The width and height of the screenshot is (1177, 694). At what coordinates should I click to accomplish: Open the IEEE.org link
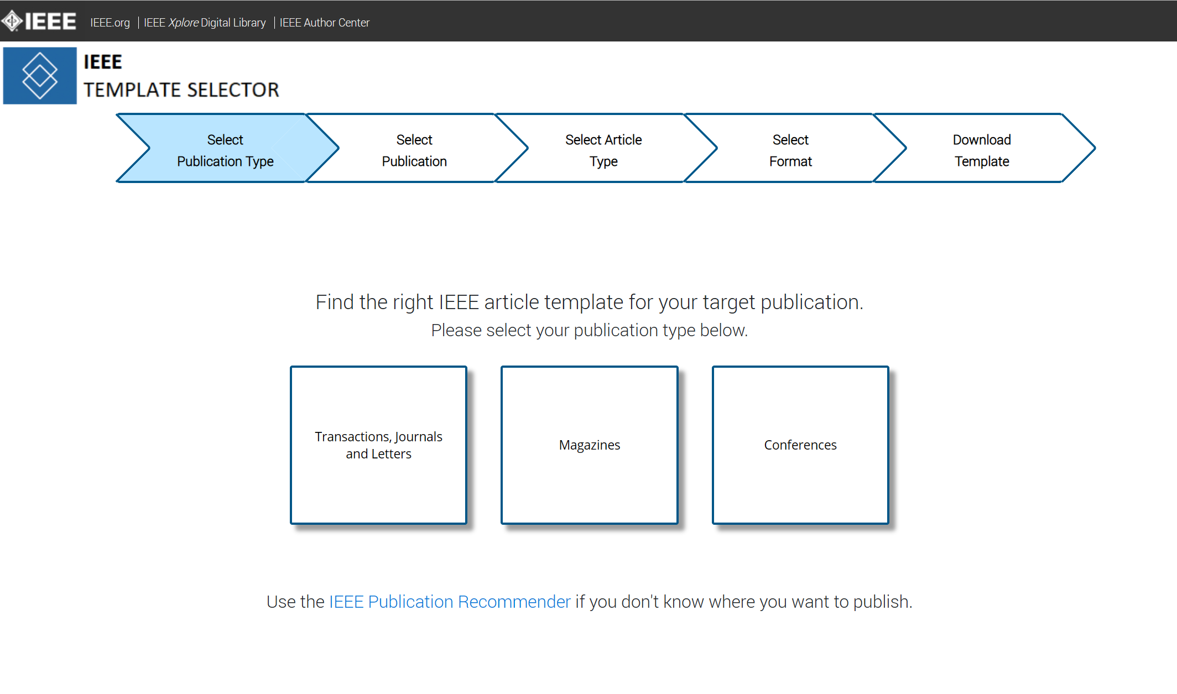[x=110, y=23]
